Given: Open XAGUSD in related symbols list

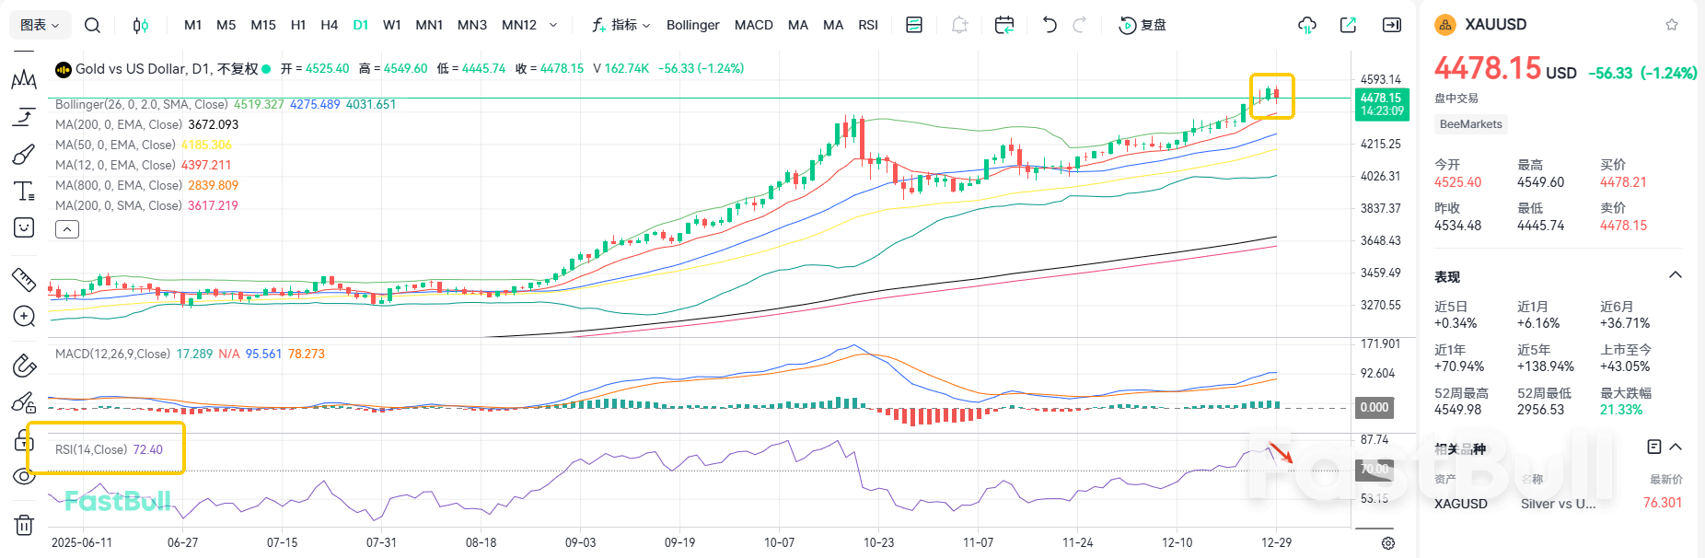Looking at the screenshot, I should coord(1461,504).
